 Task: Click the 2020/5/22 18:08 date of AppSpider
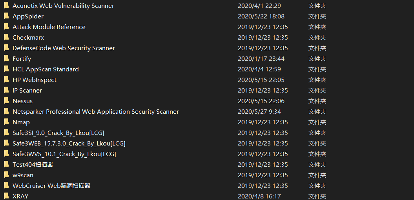[x=261, y=16]
